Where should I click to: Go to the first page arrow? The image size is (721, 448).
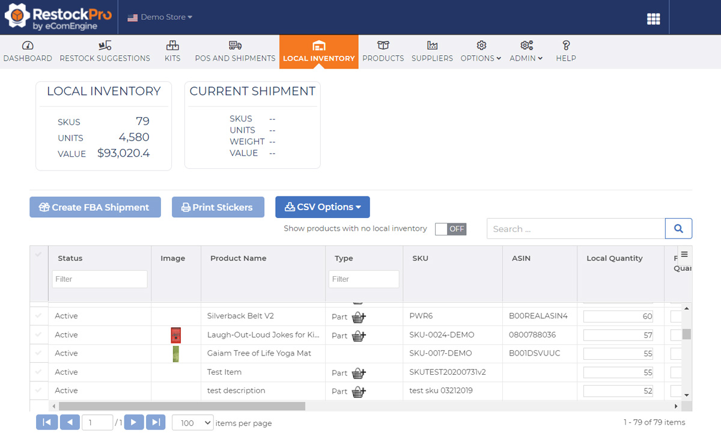47,423
